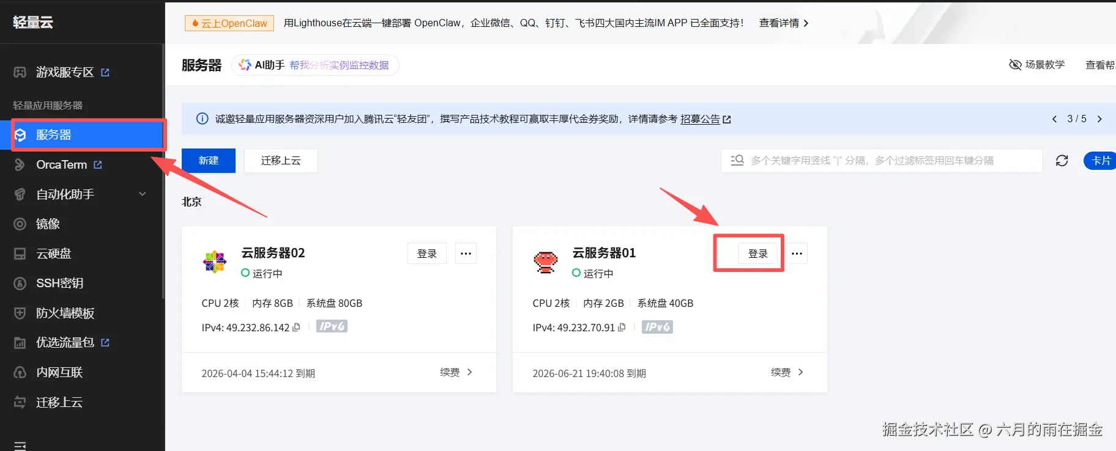Click the 2026-06-21 19:40:08 到期 text
1116x451 pixels.
coord(589,373)
